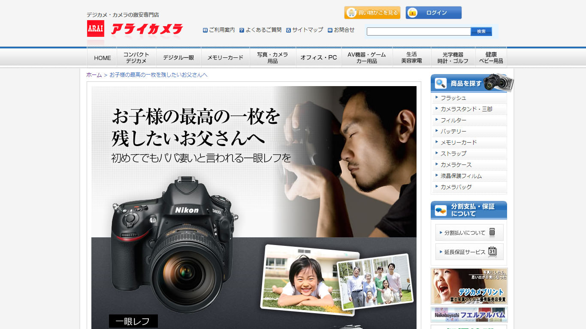Open the AV機器・ゲーム カー用品 menu
Viewport: 586px width, 329px height.
click(367, 57)
